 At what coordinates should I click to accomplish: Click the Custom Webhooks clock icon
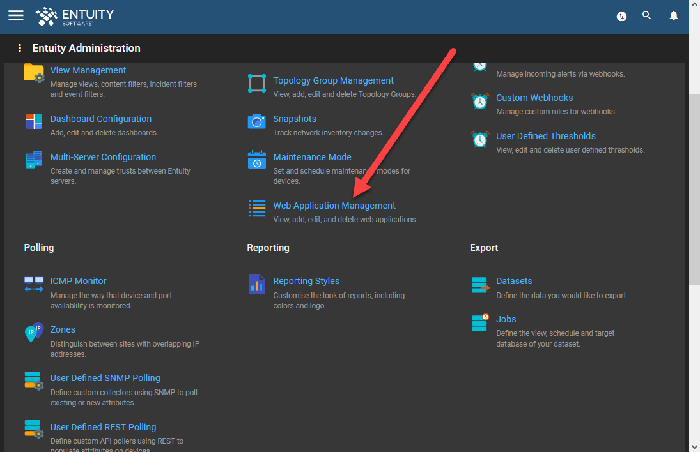pos(479,101)
